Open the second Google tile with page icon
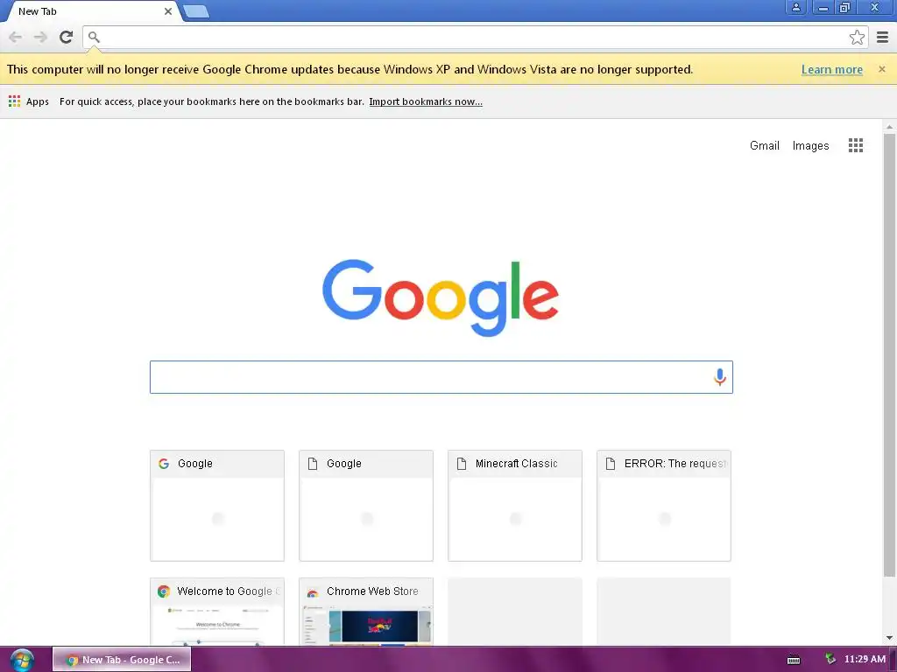This screenshot has width=897, height=672. [x=365, y=506]
